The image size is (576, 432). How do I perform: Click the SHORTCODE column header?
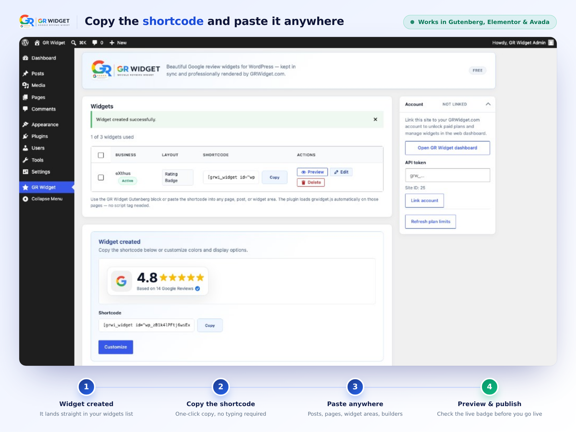(x=216, y=155)
